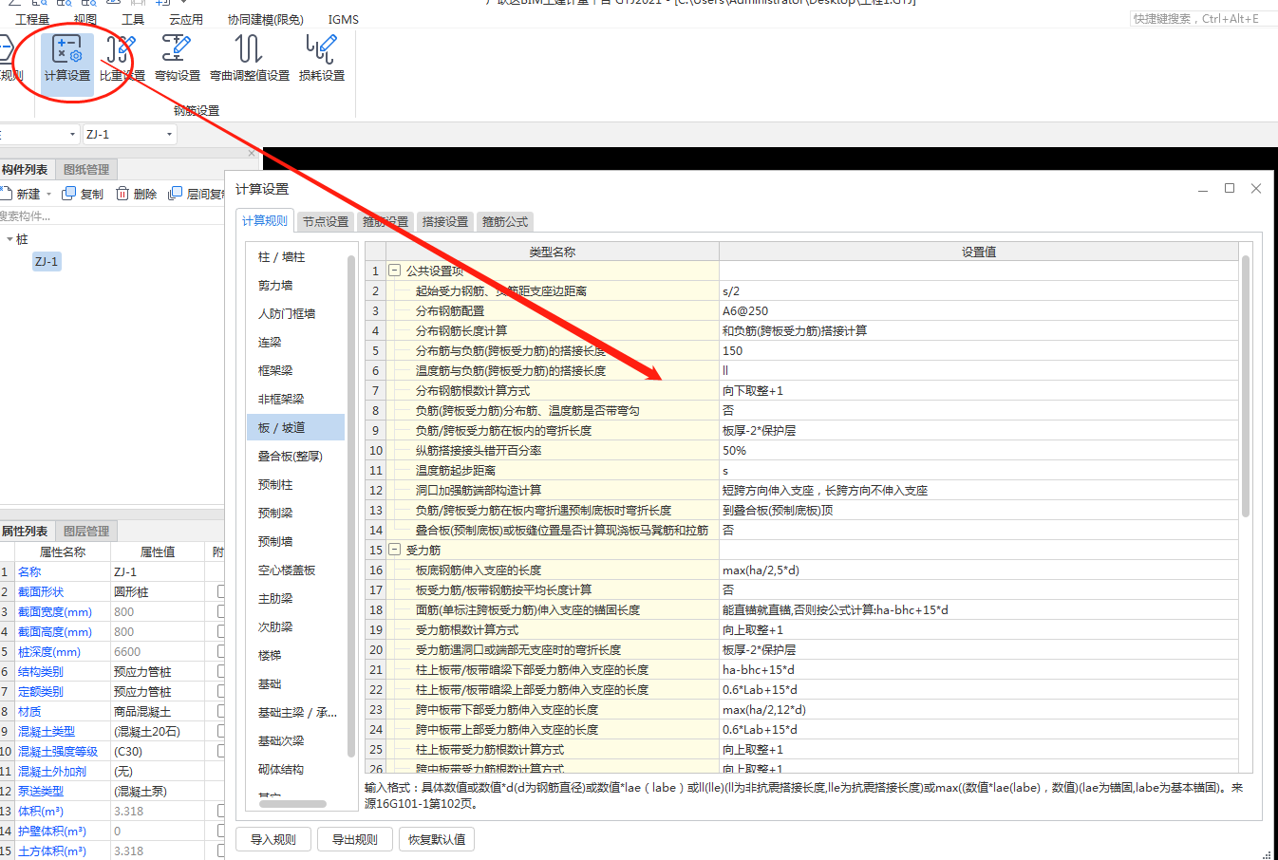The width and height of the screenshot is (1278, 860).
Task: Open the 协同建模(限免) menu
Action: (x=266, y=19)
